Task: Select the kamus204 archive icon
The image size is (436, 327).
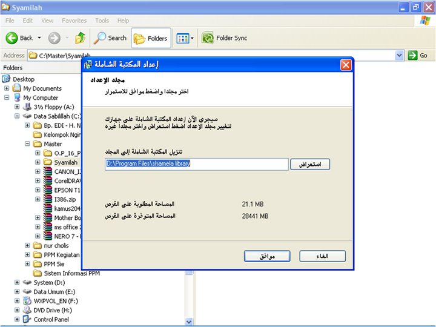Action: (x=48, y=208)
